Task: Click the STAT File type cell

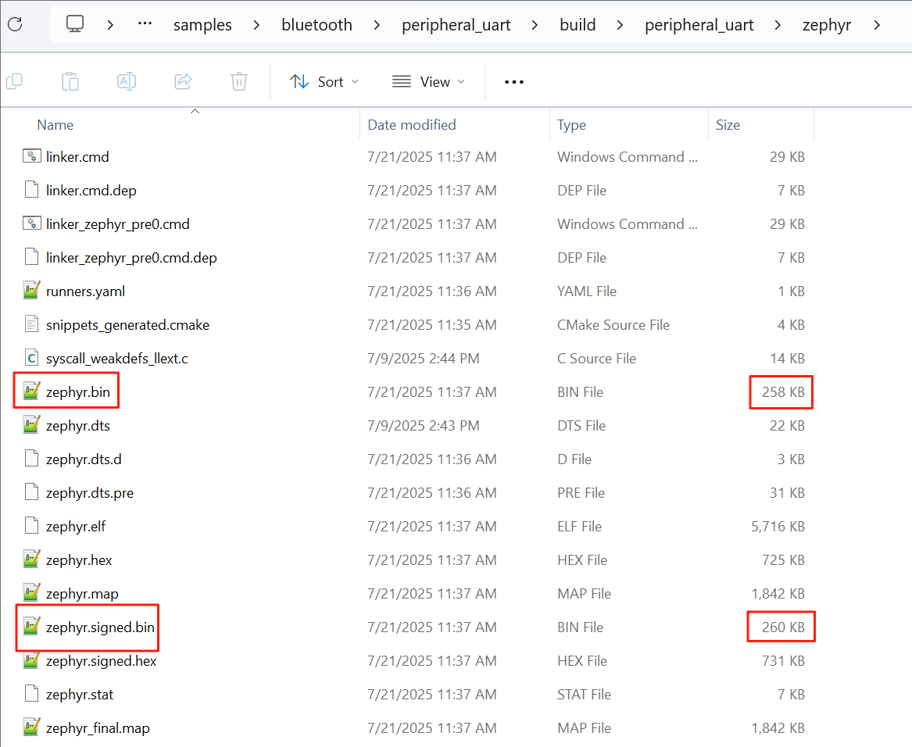Action: [584, 694]
